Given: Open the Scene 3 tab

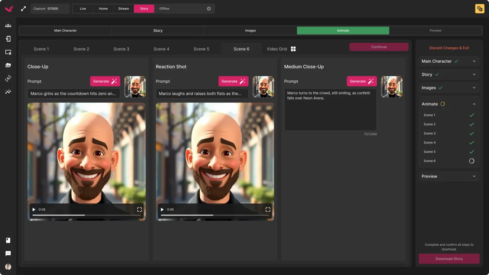Looking at the screenshot, I should [x=121, y=49].
